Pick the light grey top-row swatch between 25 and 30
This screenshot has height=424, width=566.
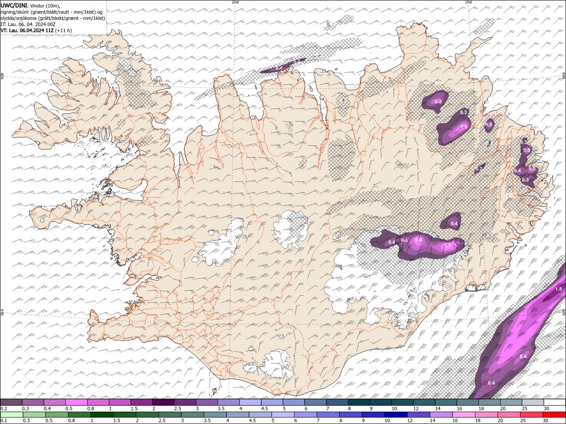532,402
